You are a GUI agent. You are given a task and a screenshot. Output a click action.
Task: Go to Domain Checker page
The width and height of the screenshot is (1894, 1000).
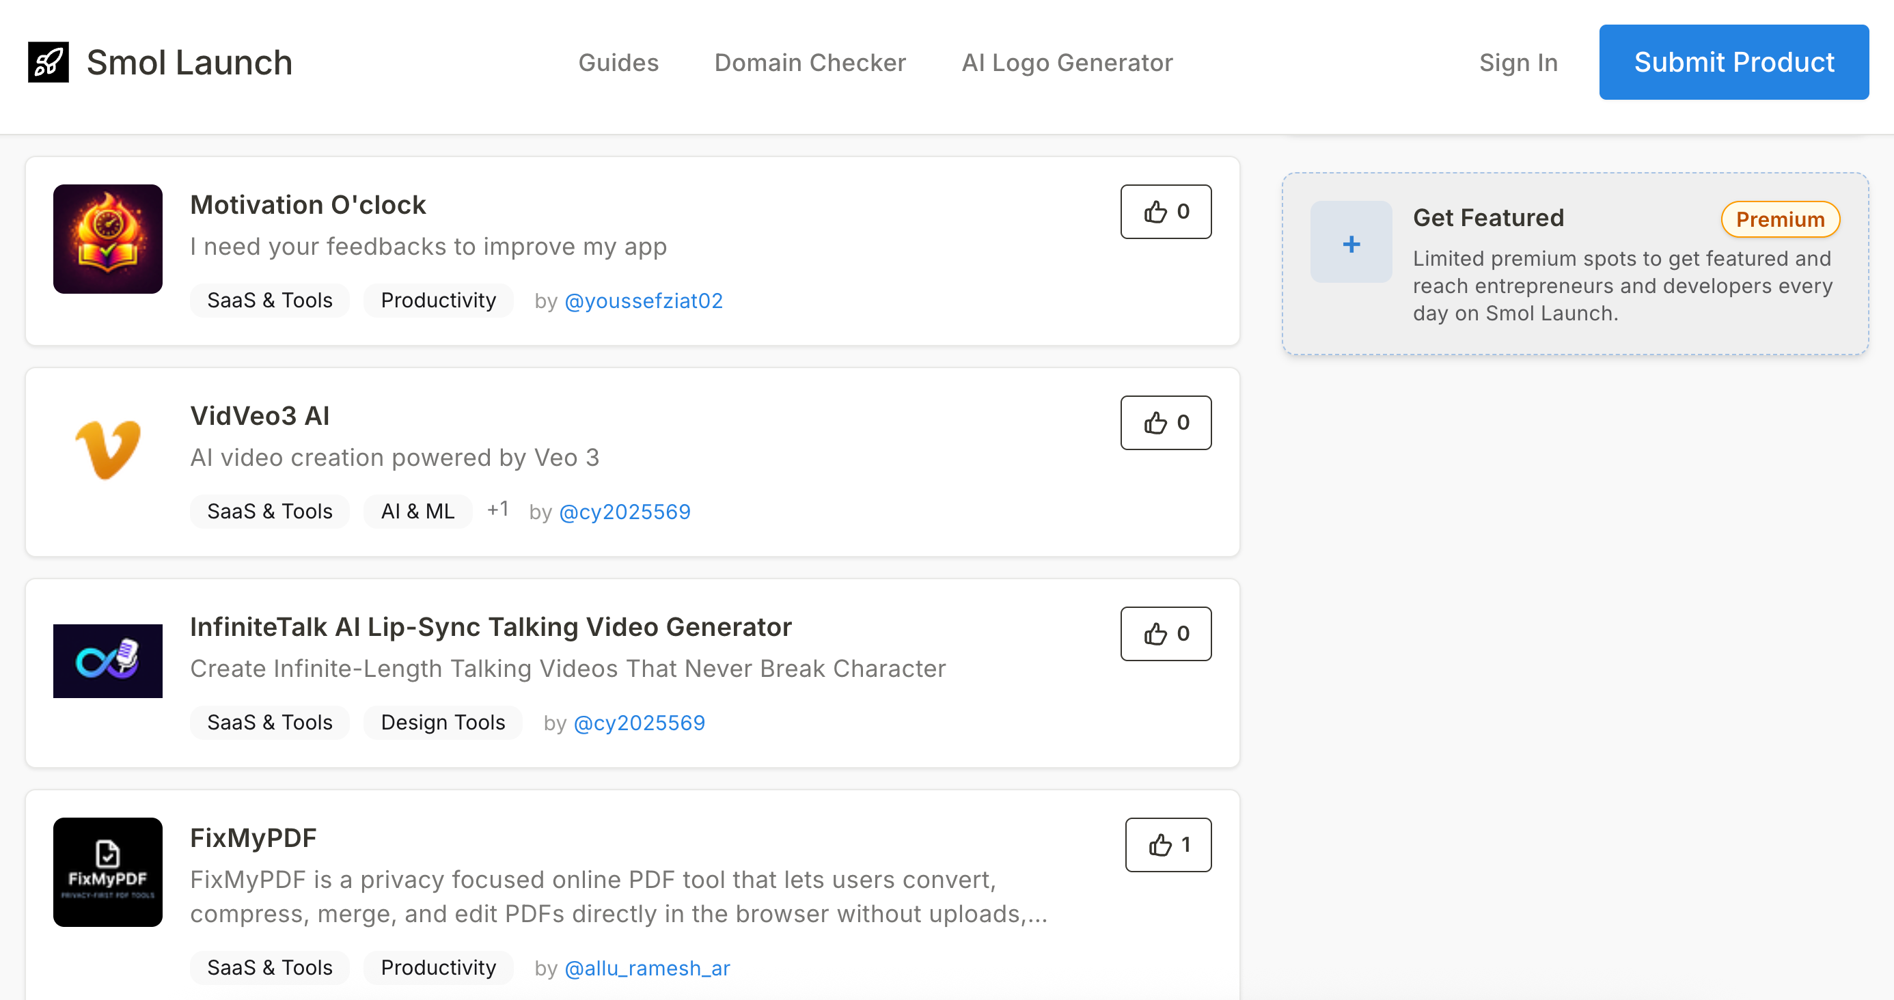pos(810,63)
